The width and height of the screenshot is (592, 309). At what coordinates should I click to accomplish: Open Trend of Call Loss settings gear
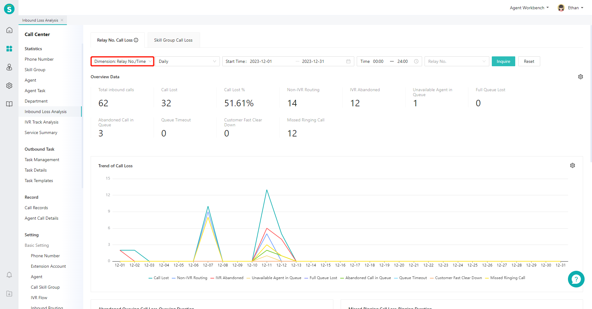click(x=573, y=165)
